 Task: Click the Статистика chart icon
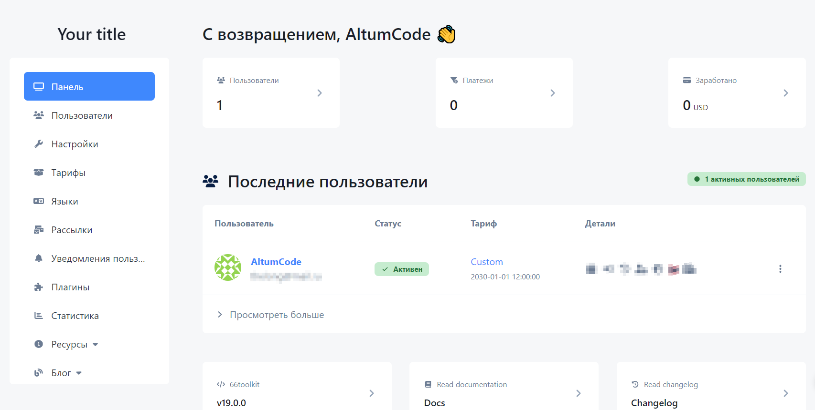(39, 316)
